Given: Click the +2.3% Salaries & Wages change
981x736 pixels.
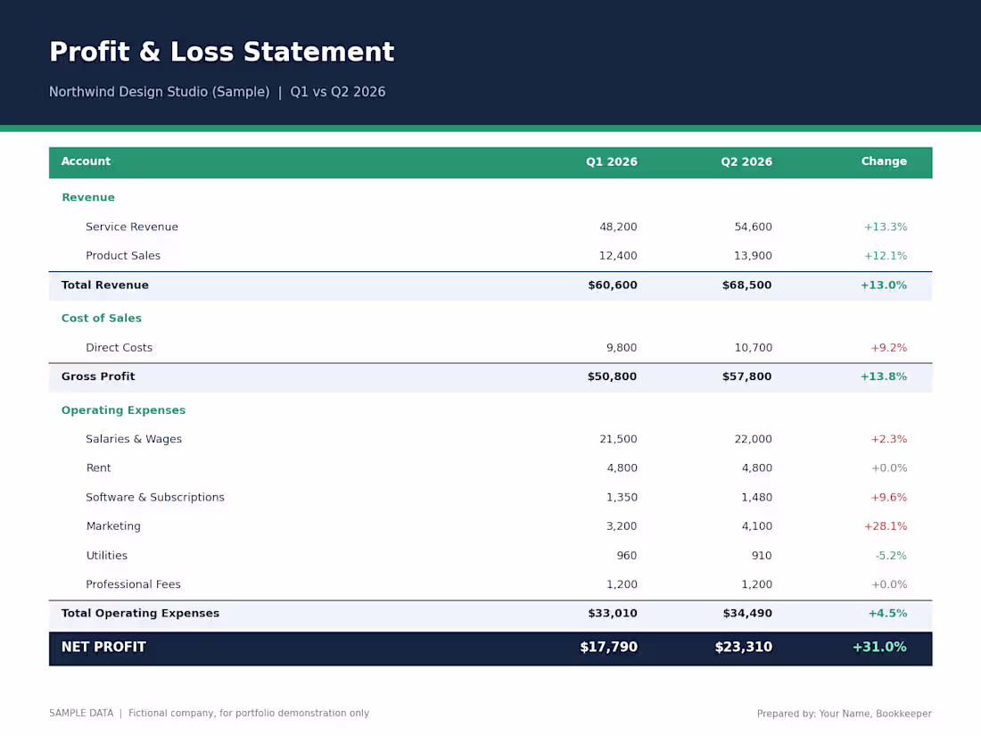Looking at the screenshot, I should coord(888,439).
